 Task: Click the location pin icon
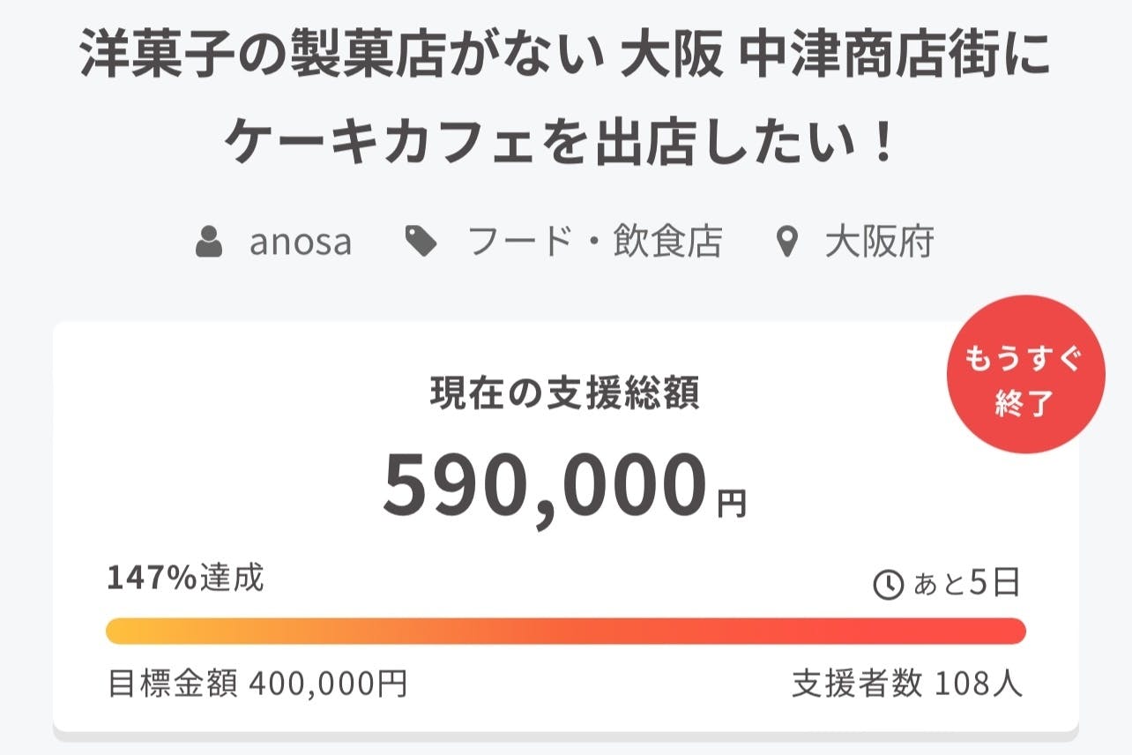tap(786, 243)
